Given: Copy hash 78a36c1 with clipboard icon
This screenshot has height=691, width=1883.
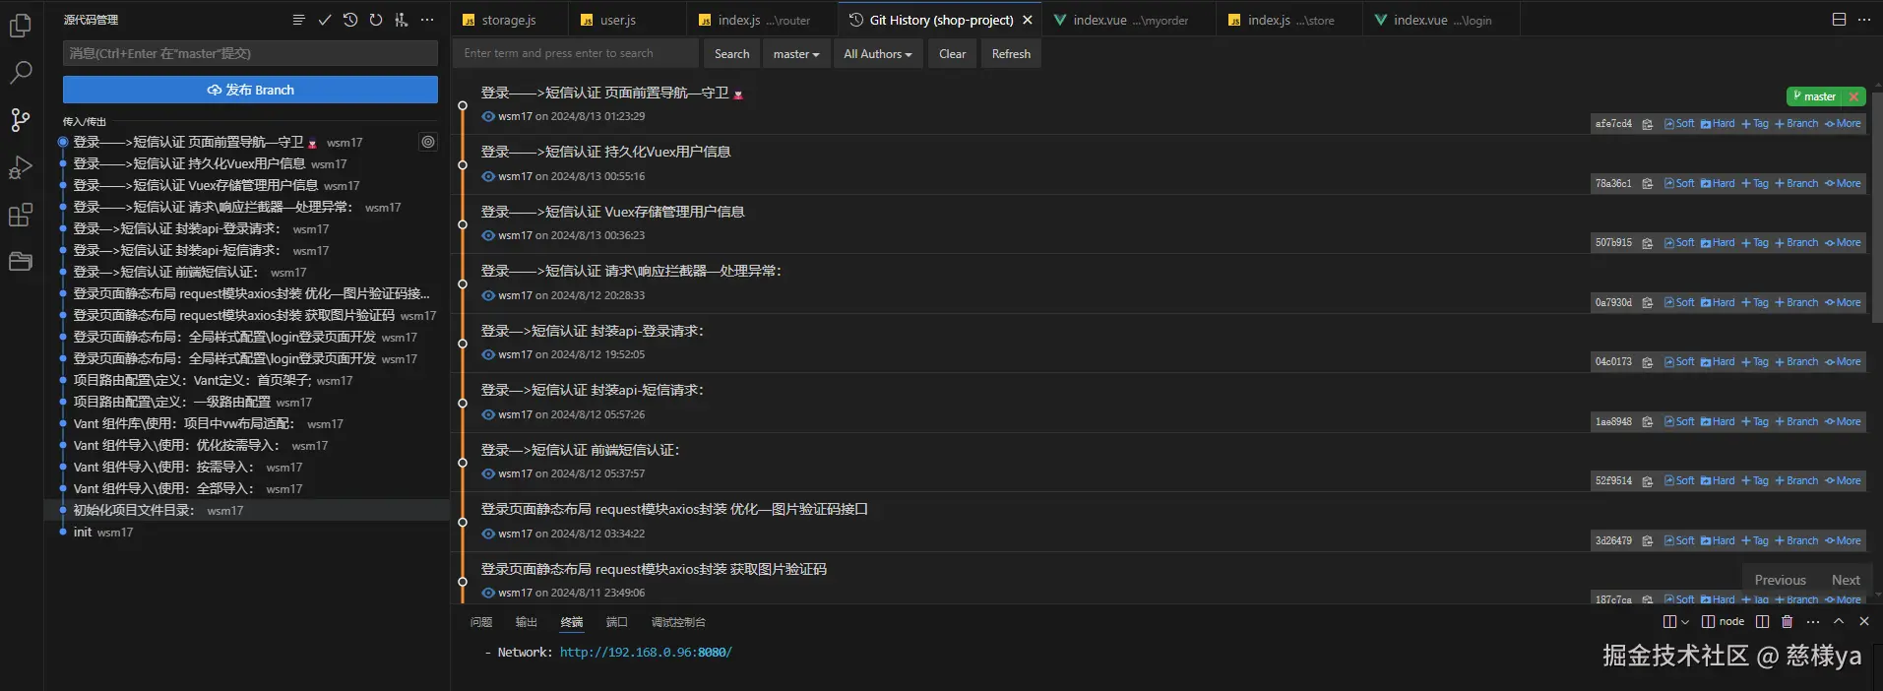Looking at the screenshot, I should 1647,183.
